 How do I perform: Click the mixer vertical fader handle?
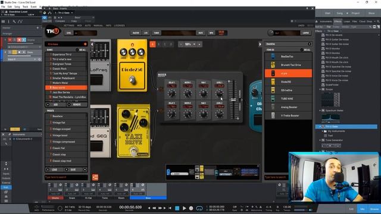233,99
